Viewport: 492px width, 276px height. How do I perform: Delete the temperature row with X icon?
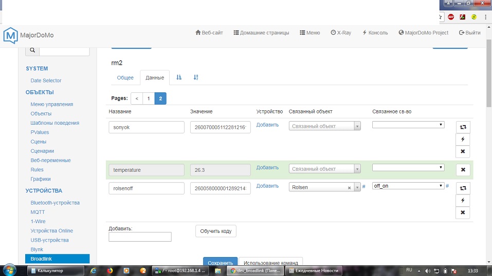(463, 169)
